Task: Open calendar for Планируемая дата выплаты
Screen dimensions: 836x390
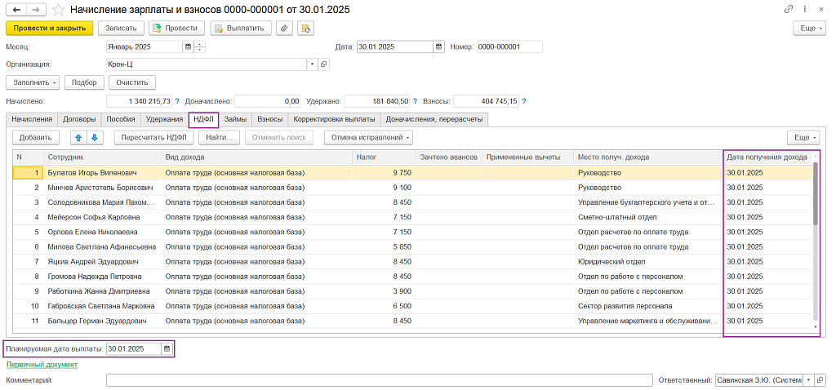Action: click(x=167, y=349)
